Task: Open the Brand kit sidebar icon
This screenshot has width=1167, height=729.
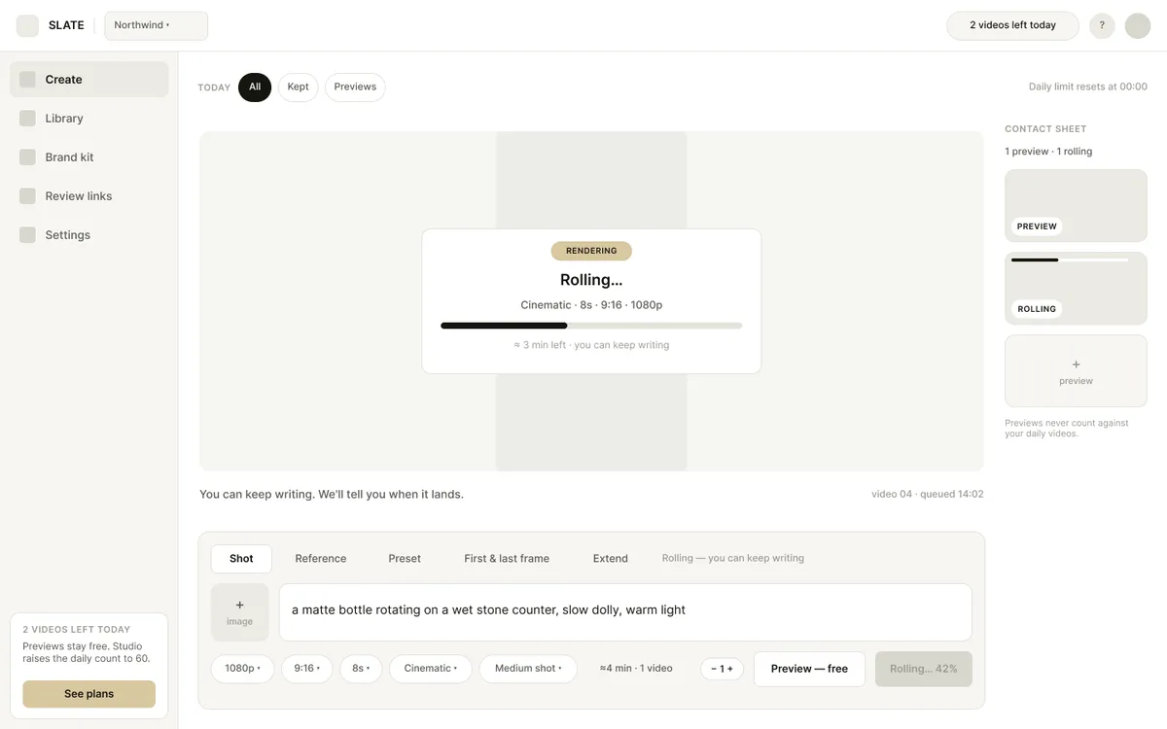Action: (x=27, y=157)
